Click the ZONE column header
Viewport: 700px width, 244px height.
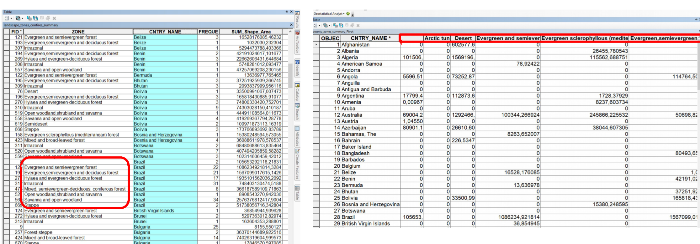[78, 32]
